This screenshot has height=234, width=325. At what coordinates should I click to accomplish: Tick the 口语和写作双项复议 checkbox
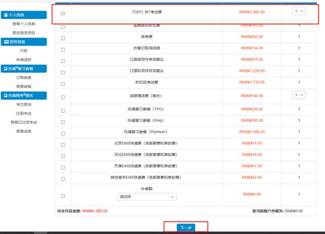click(63, 72)
